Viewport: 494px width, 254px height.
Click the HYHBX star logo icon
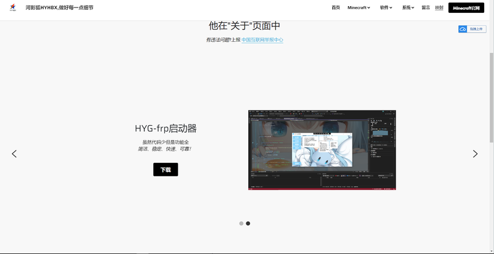[12, 7]
